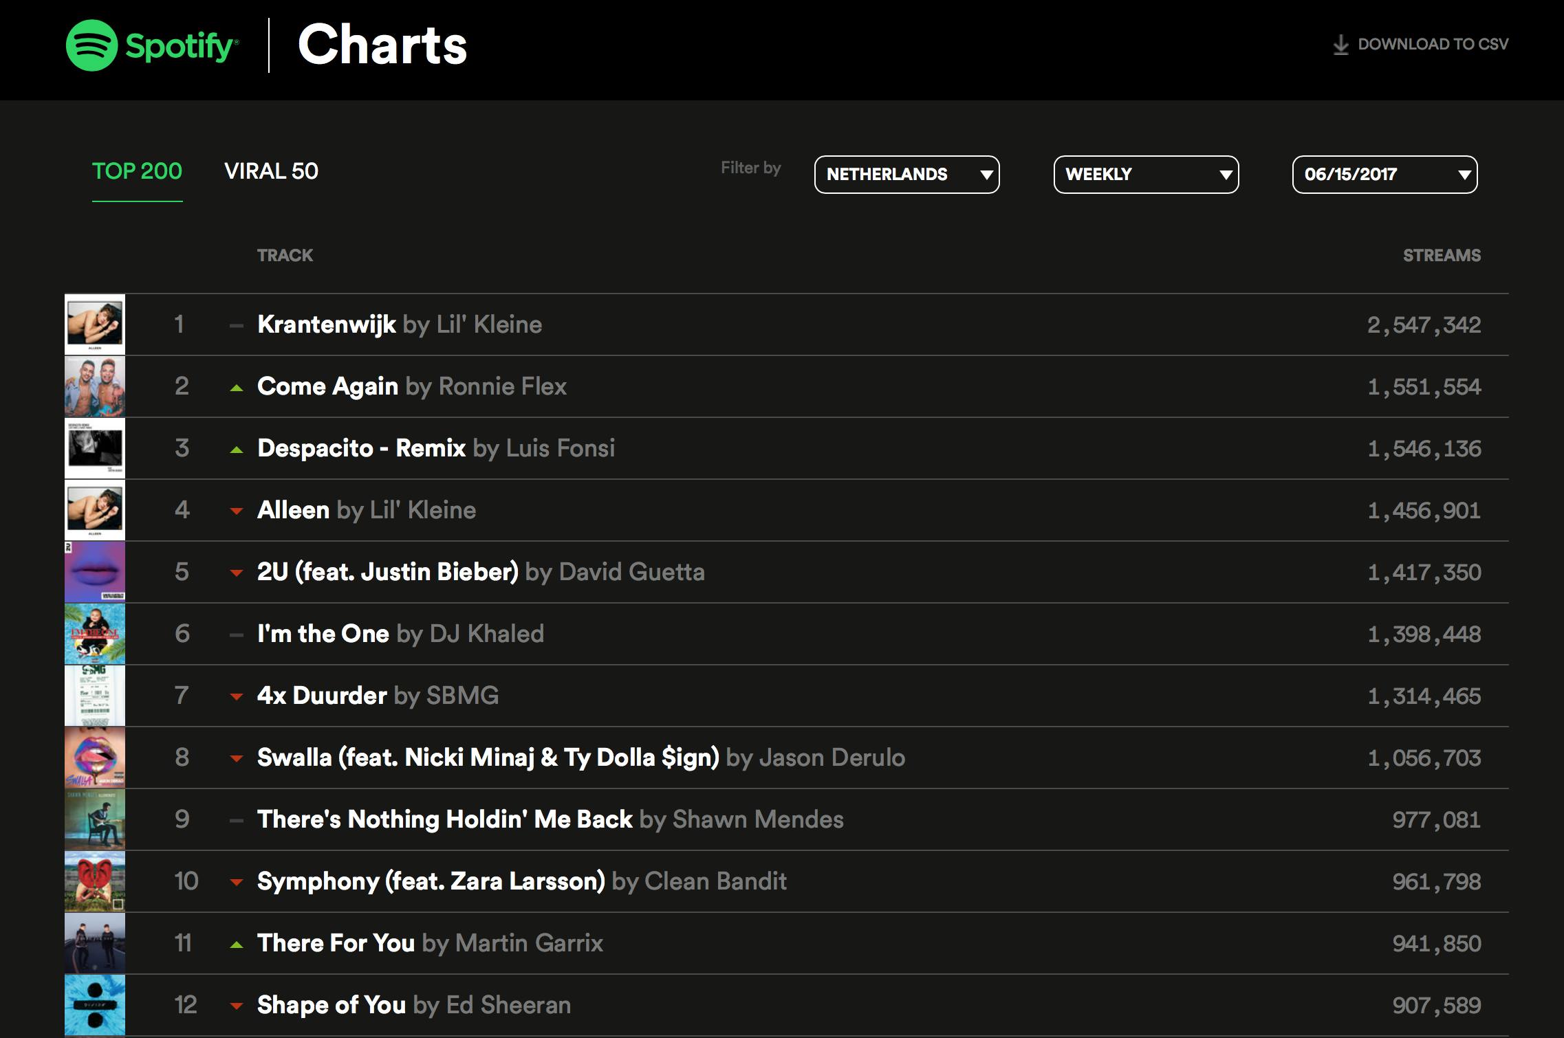Click the I'm the One album artwork
This screenshot has width=1564, height=1038.
95,634
